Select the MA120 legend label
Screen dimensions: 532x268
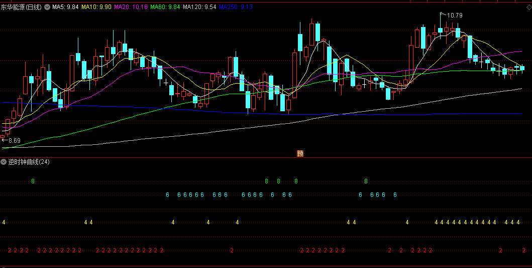pyautogui.click(x=199, y=8)
